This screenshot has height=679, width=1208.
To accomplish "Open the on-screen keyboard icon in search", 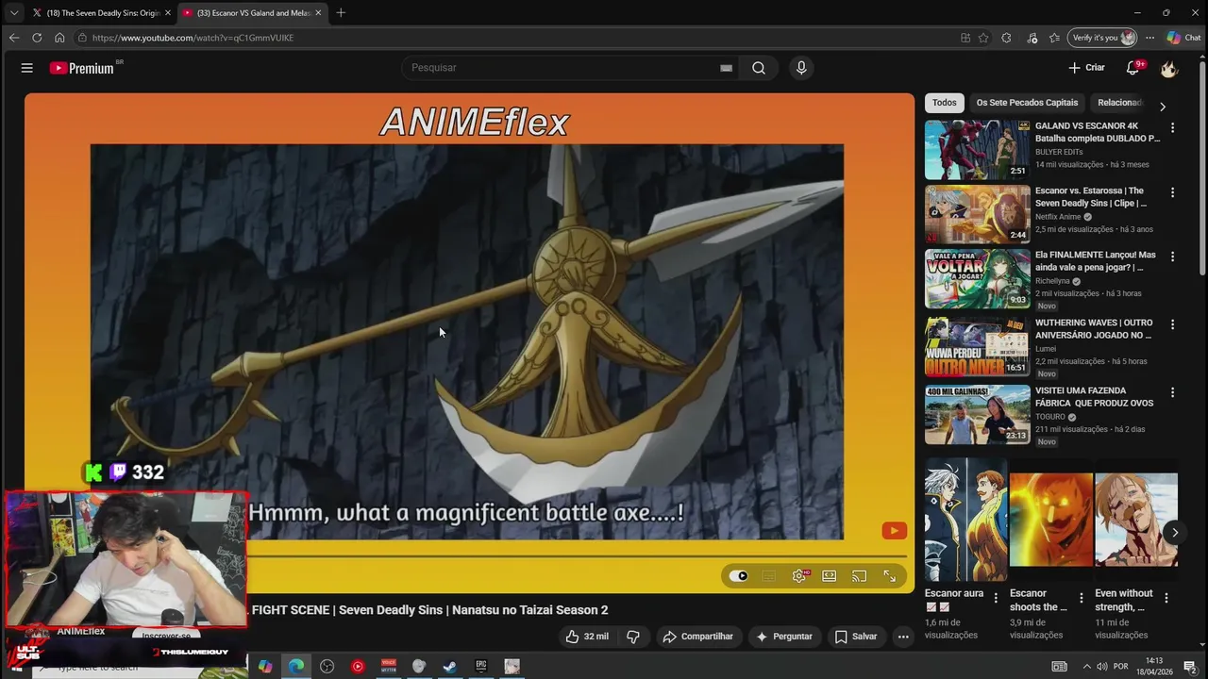I will pos(726,68).
